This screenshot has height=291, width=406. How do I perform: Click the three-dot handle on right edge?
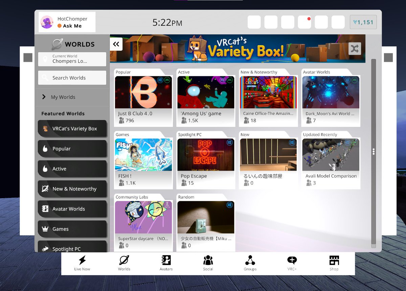(374, 152)
